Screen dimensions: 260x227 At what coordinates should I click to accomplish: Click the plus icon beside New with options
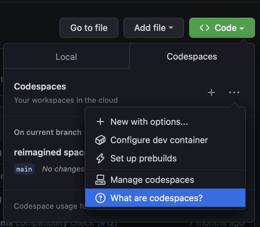point(100,122)
